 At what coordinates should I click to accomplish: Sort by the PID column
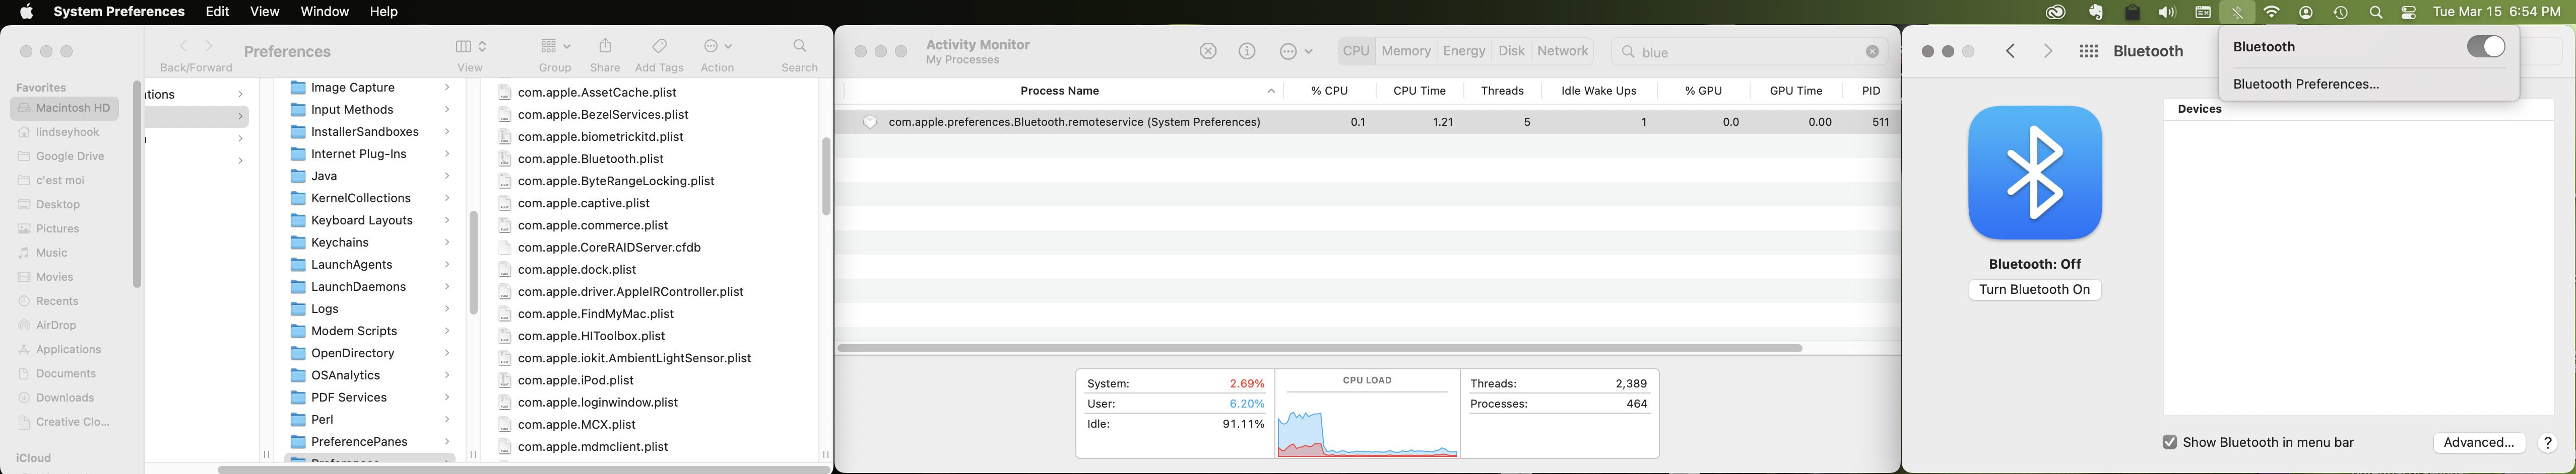[x=1870, y=91]
